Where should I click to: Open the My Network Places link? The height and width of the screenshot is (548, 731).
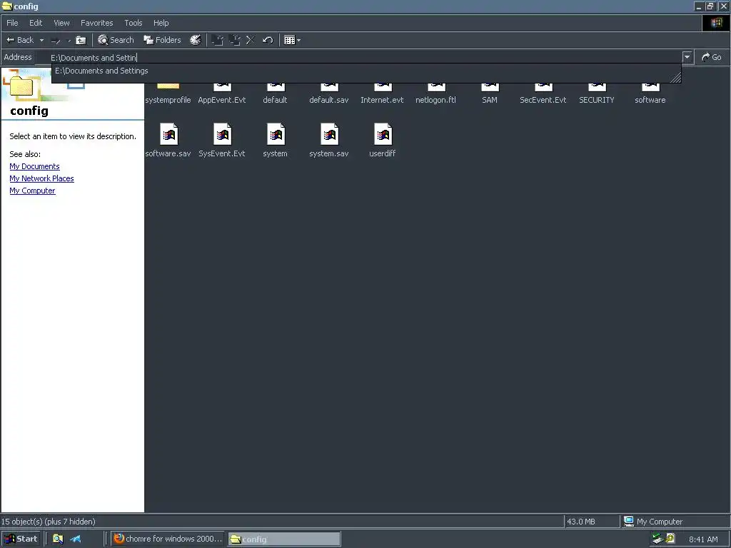tap(41, 178)
